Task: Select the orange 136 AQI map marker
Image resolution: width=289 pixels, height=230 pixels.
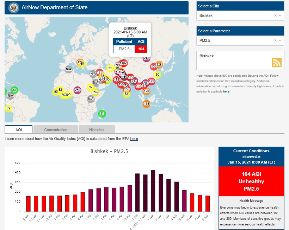Action: (x=159, y=65)
